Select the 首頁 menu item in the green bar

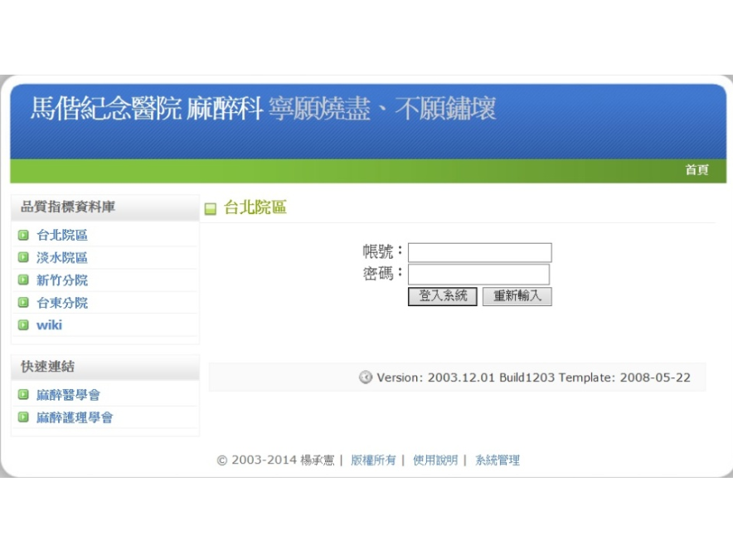[697, 170]
